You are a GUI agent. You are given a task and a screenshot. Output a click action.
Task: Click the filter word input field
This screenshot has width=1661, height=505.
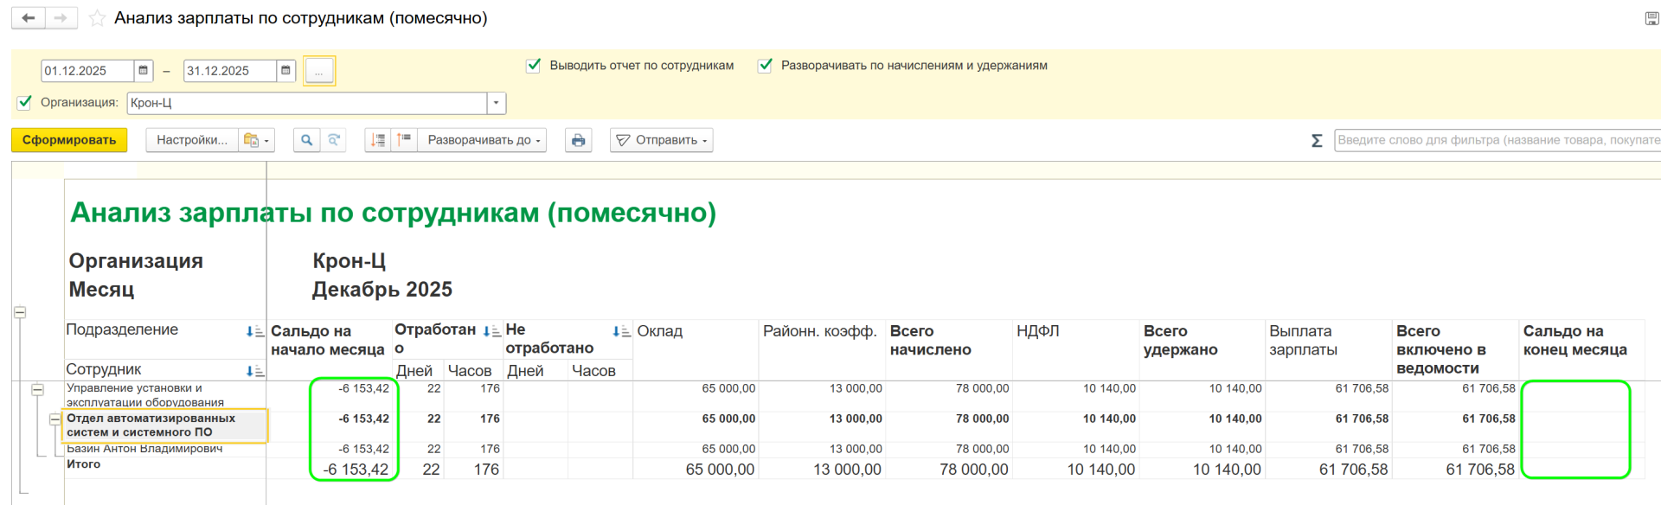[x=1497, y=140]
